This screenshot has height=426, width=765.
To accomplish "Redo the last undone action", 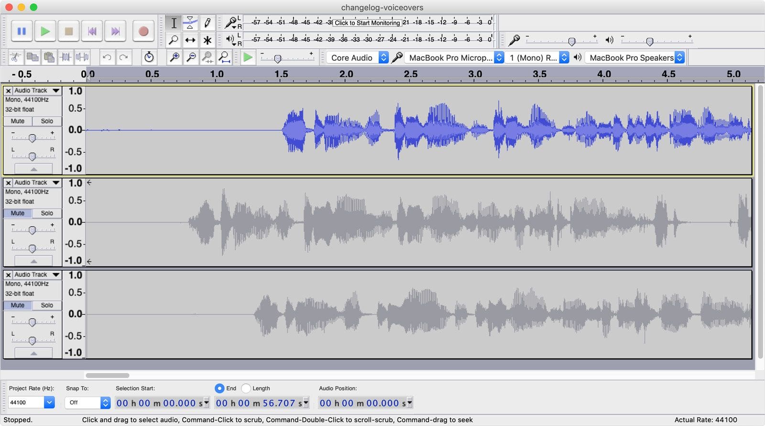I will 123,57.
